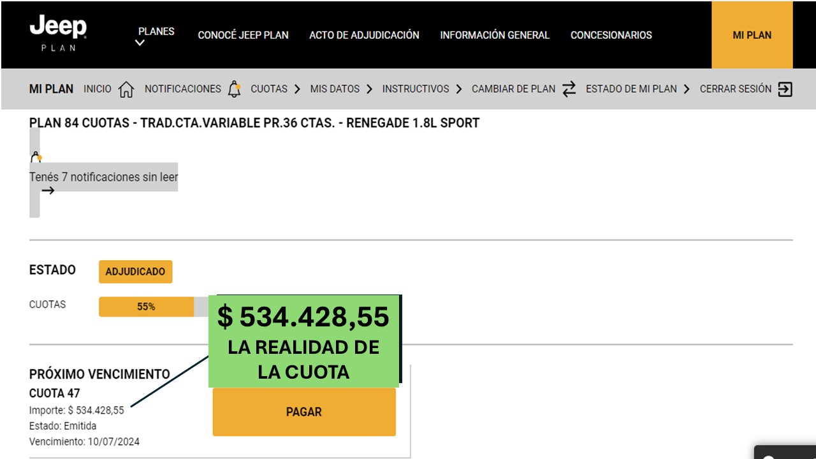This screenshot has height=459, width=816.
Task: Expand the ESTADO DE MI PLAN chevron
Action: coord(686,89)
